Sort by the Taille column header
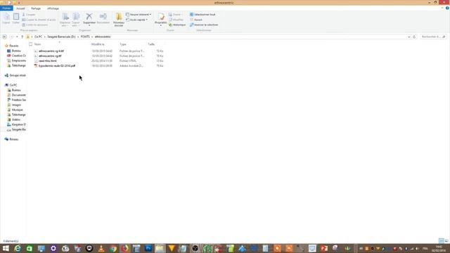450x253 pixels. [151, 44]
